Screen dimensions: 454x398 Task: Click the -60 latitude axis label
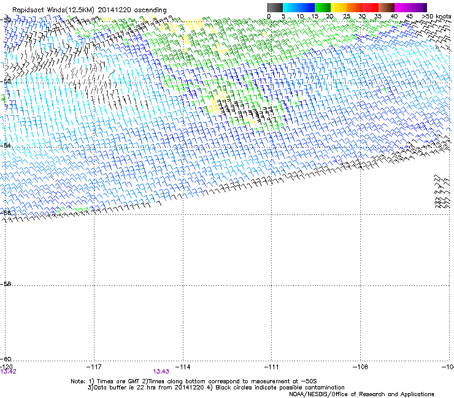coord(6,359)
